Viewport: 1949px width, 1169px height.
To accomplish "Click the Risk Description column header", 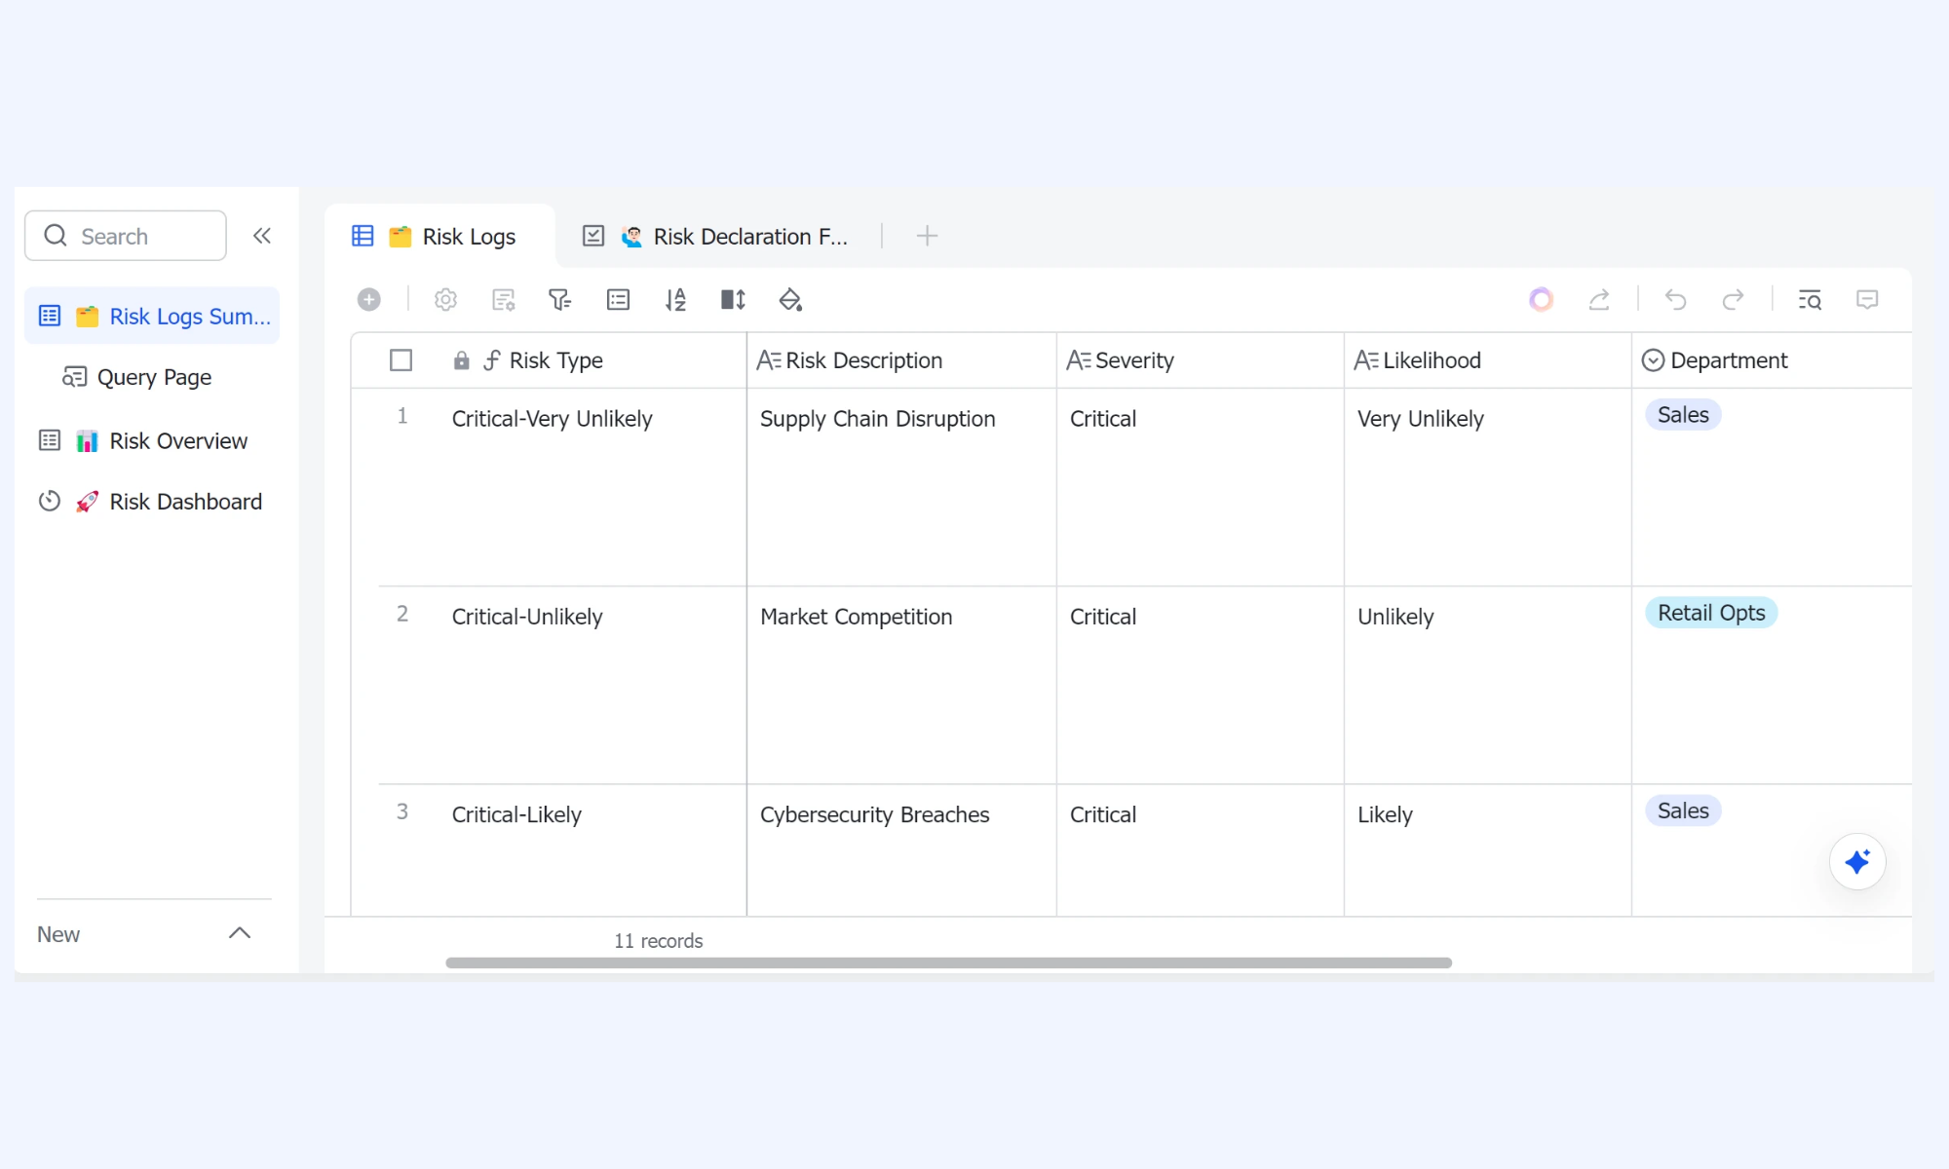I will point(901,360).
